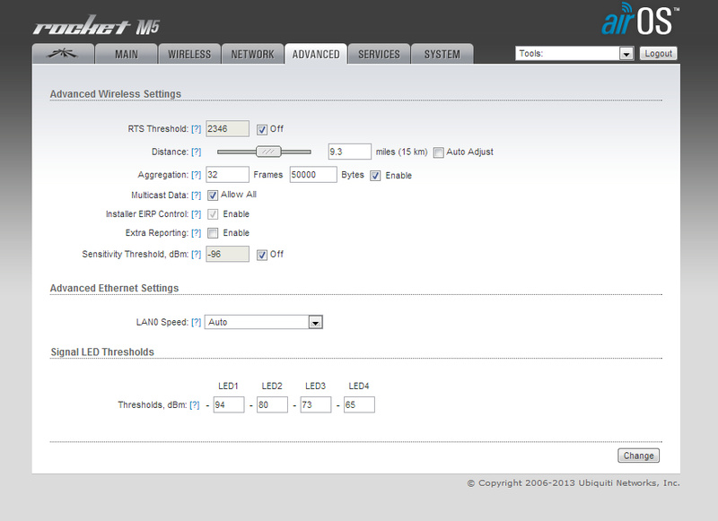Toggle Installer EIRP Control Enable checkbox
718x521 pixels.
pos(213,214)
